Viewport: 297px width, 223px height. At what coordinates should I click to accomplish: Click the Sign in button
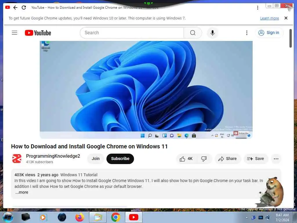pos(269,33)
